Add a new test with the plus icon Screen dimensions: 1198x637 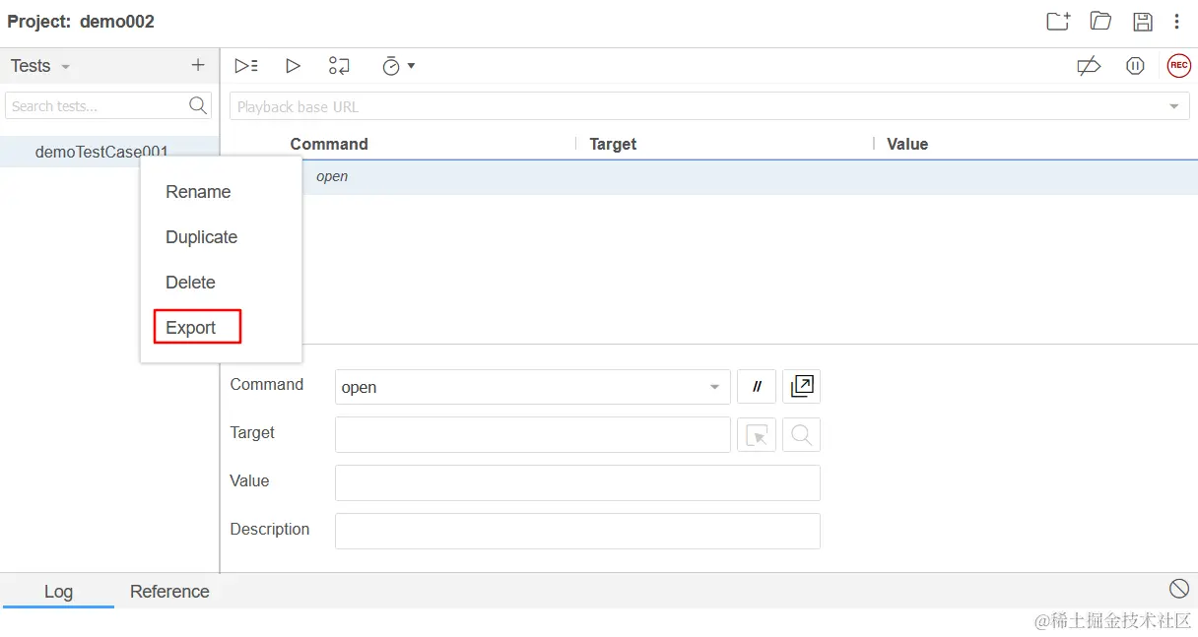[198, 65]
